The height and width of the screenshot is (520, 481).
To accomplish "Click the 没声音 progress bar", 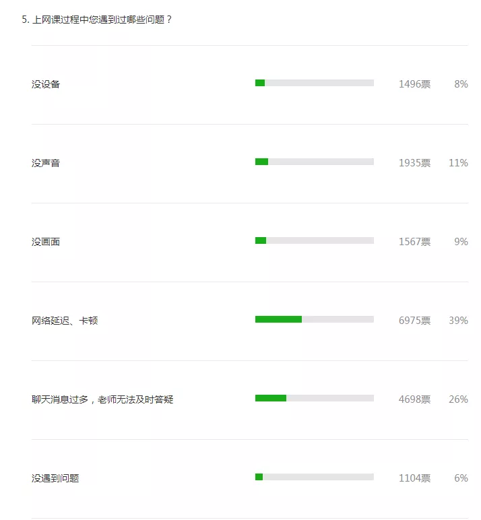I will [x=315, y=162].
